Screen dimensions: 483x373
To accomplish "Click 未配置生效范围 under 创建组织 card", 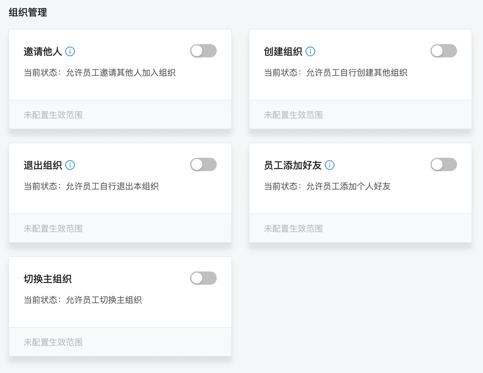I will [293, 115].
